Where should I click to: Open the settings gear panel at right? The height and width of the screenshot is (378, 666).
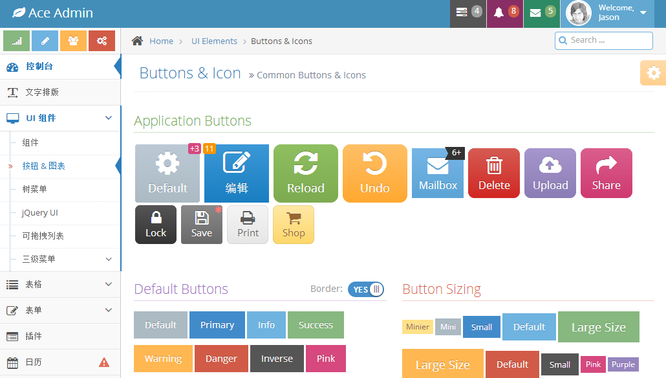point(653,73)
